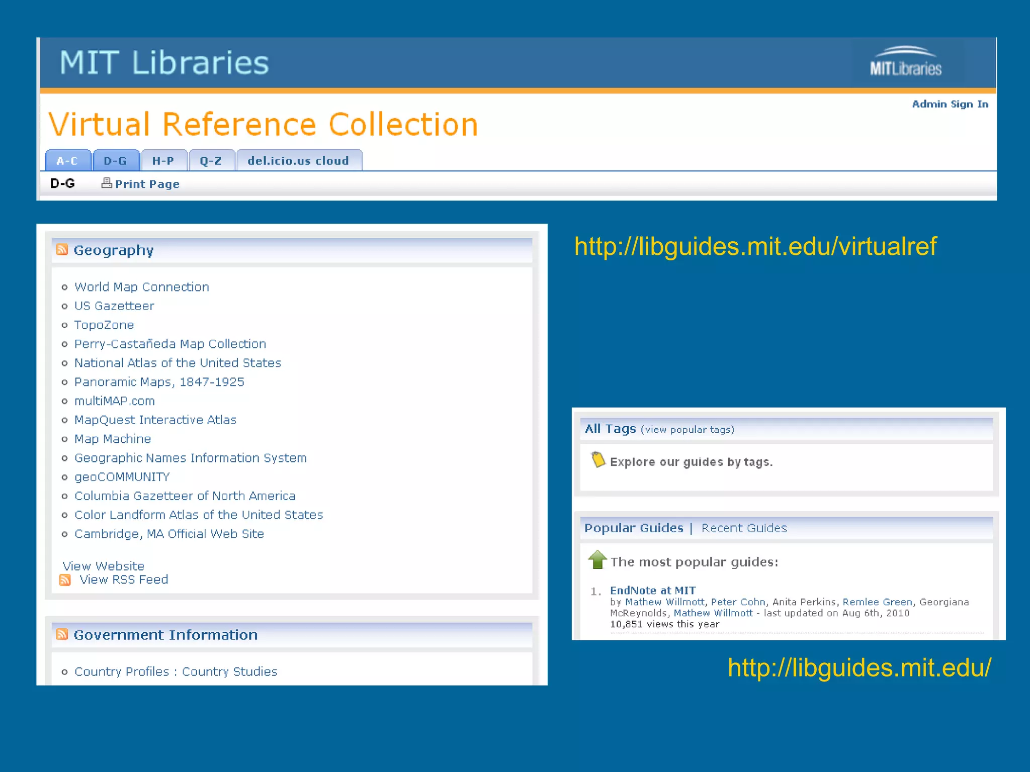Click the Geography section heading
1030x772 pixels.
(114, 250)
